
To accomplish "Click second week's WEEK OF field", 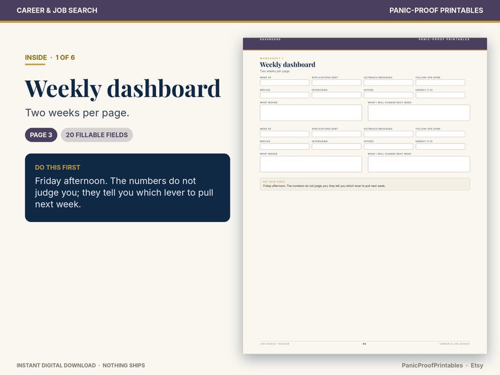I will (x=285, y=134).
